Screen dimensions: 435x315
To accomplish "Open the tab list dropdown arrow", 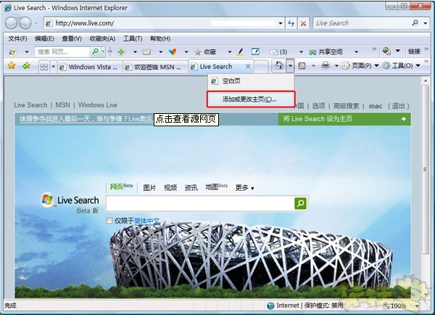I will click(x=53, y=67).
